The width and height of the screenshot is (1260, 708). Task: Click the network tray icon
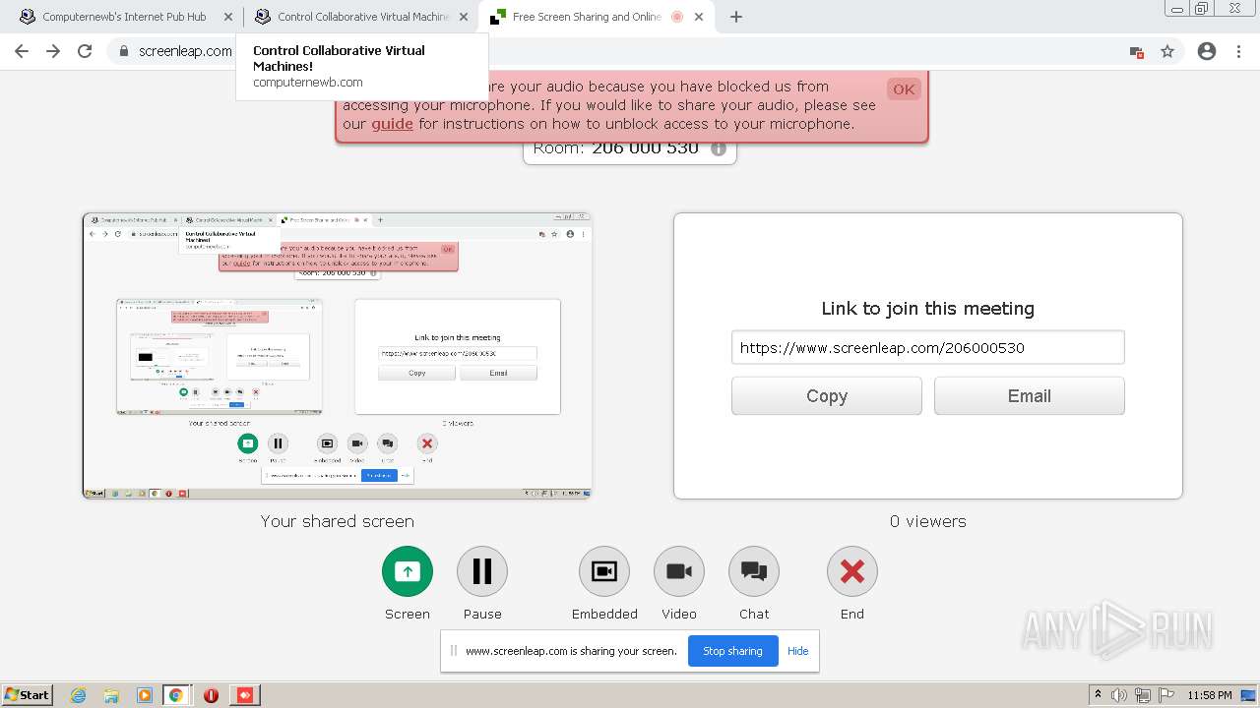click(1143, 695)
